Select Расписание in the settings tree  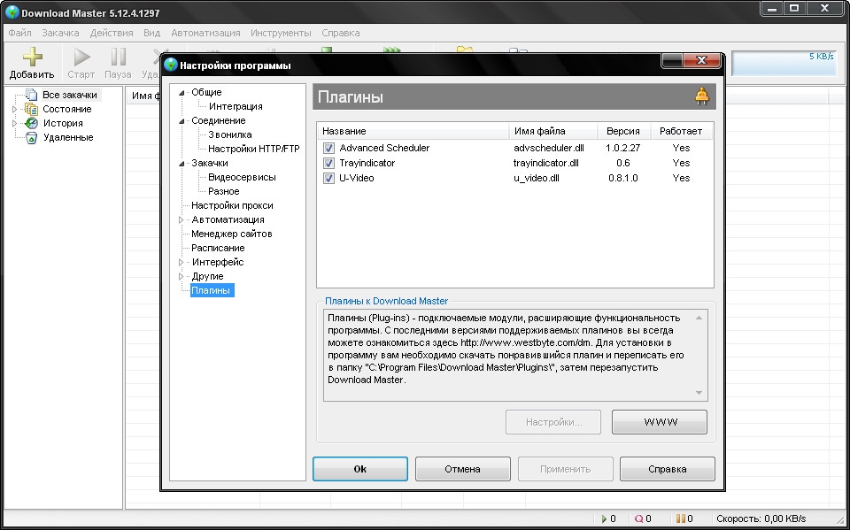coord(218,248)
